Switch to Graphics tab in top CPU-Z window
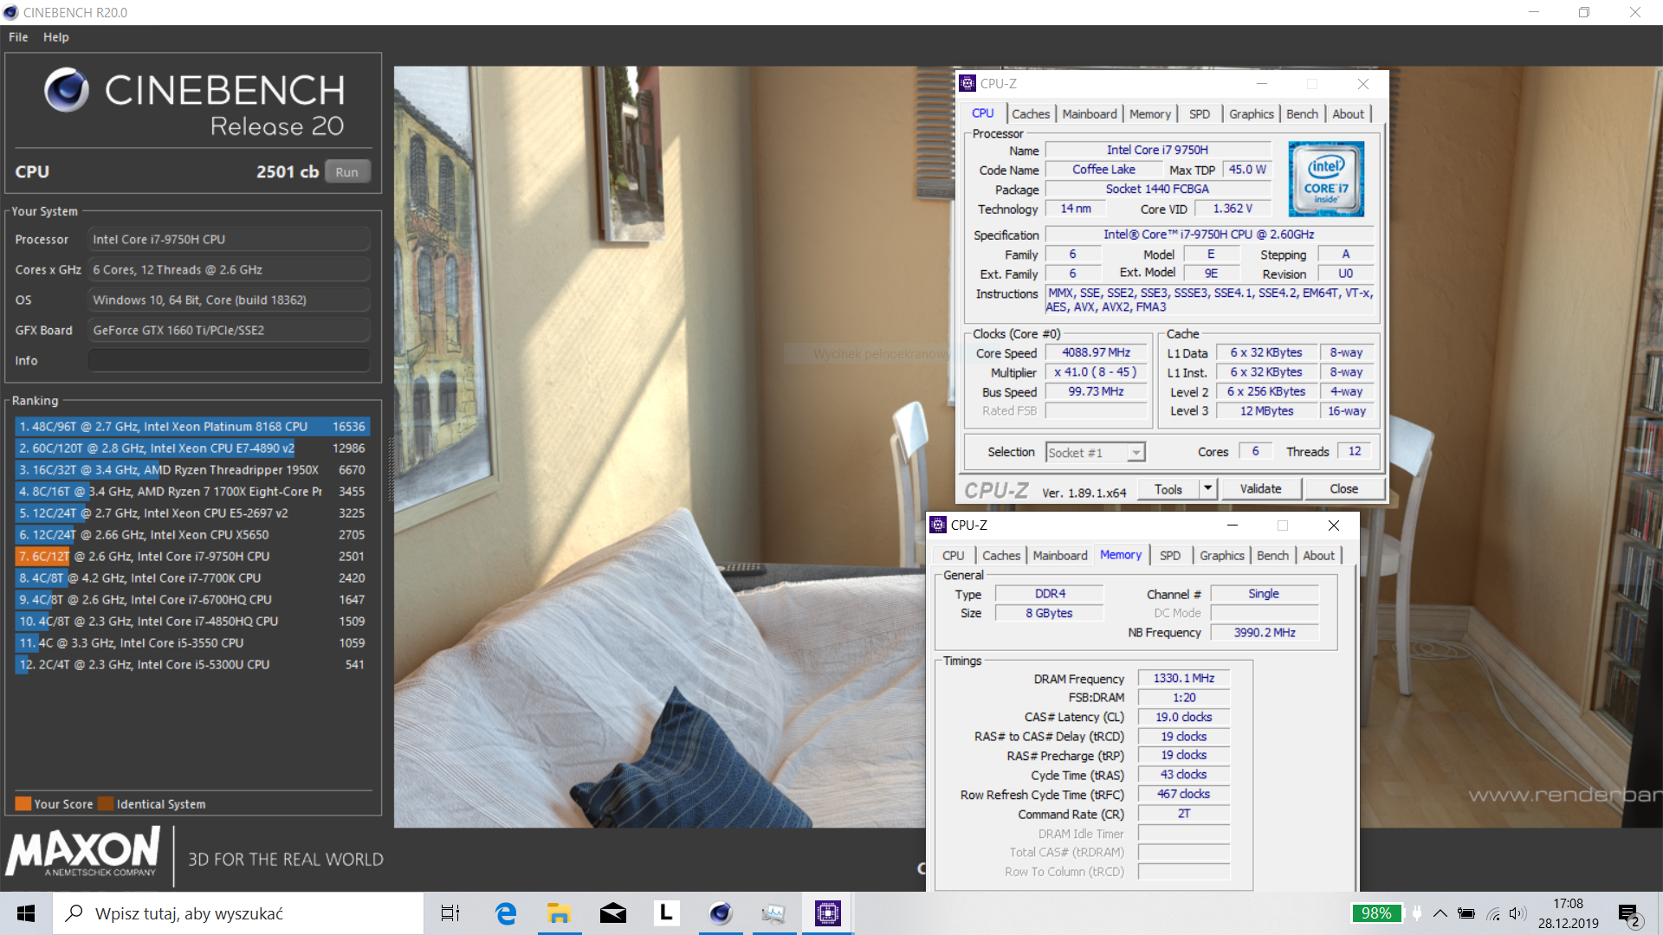 [1252, 113]
